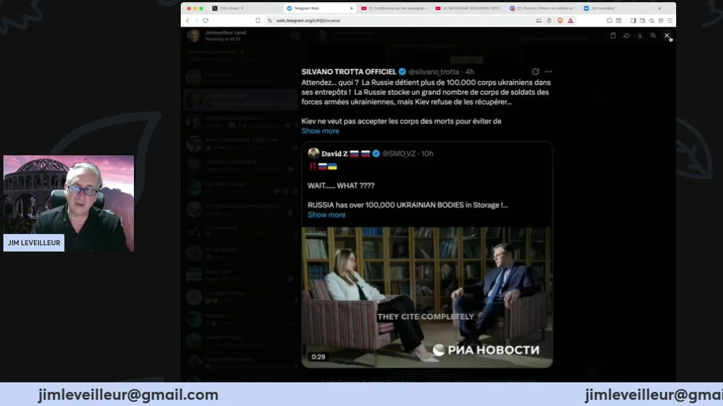Click the RIA Novosti interview video thumbnail

pos(427,297)
